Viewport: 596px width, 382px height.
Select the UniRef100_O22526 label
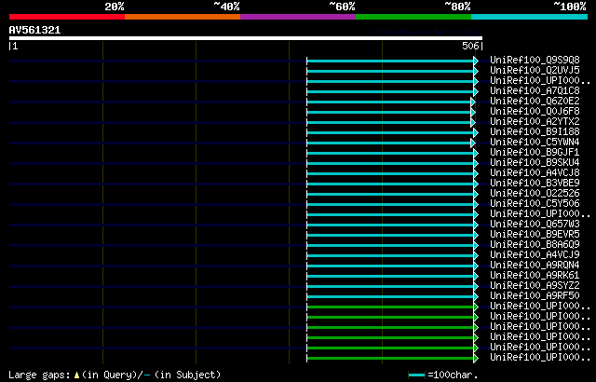[x=535, y=193]
